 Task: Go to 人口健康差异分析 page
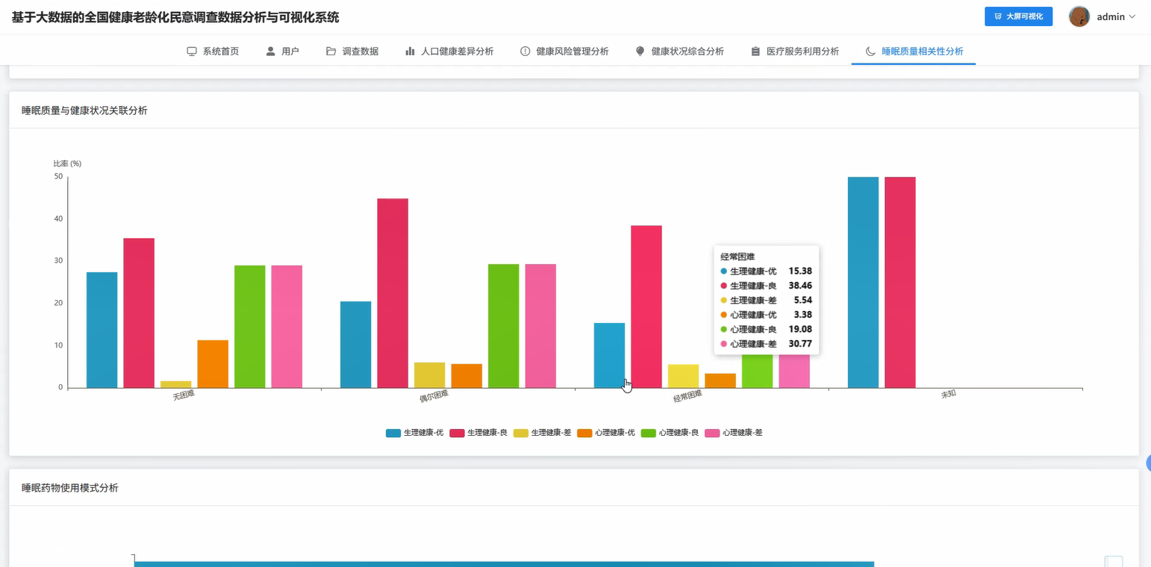(x=449, y=51)
